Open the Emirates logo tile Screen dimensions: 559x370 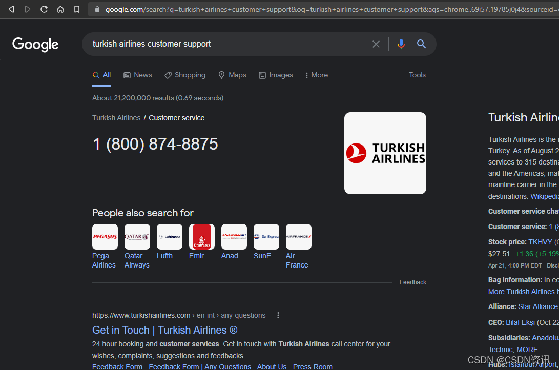pyautogui.click(x=202, y=237)
